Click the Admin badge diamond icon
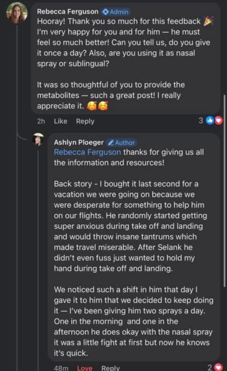Viewport: 227px width, 371px height. tap(106, 12)
